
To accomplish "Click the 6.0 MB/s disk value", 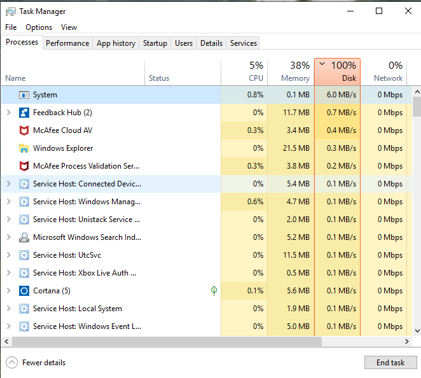I will [x=342, y=95].
